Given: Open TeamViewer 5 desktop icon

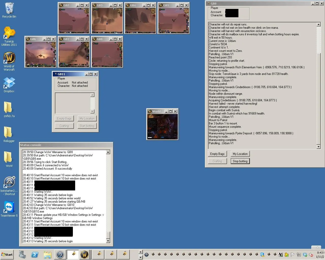Looking at the screenshot, I should coord(9,207).
